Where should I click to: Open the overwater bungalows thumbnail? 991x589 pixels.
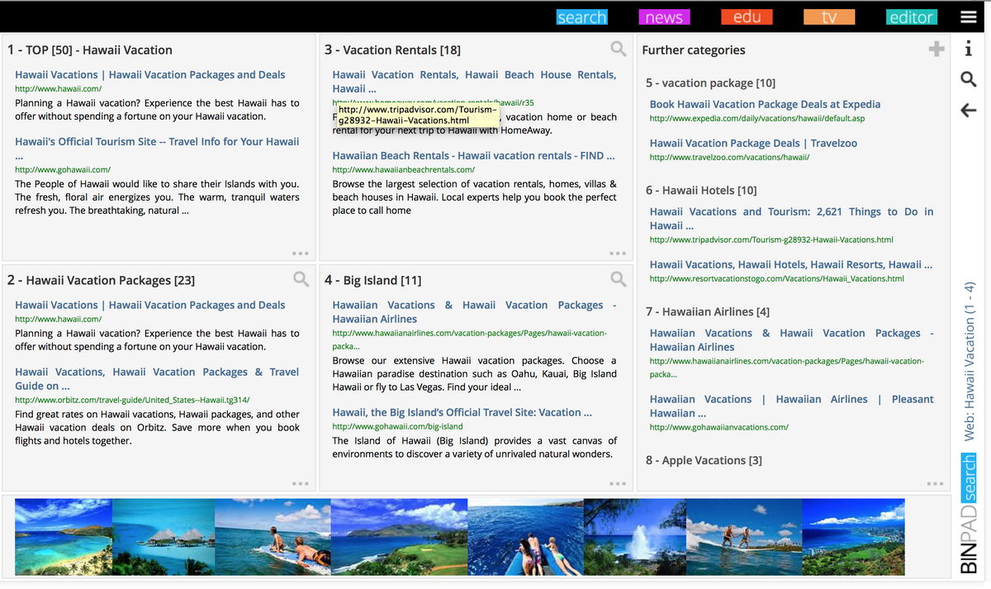coord(164,537)
